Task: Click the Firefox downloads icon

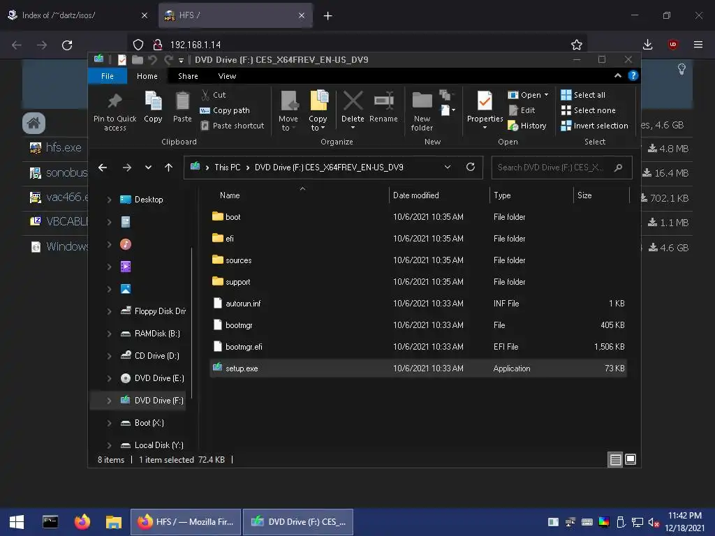Action: tap(647, 45)
